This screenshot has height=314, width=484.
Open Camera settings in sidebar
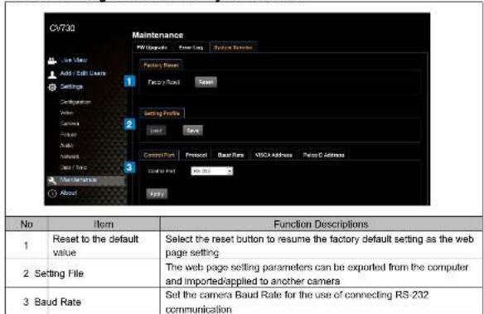pyautogui.click(x=70, y=123)
